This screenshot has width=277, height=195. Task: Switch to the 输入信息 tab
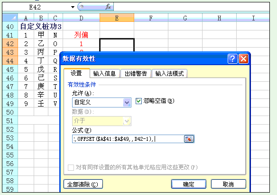[104, 74]
